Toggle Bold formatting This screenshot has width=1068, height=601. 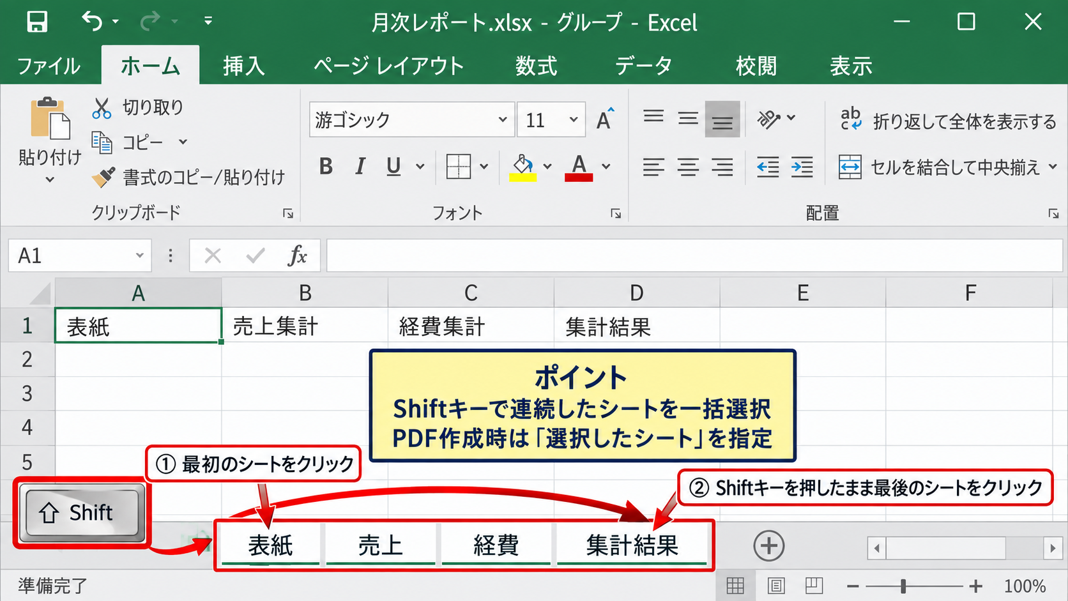pyautogui.click(x=326, y=167)
